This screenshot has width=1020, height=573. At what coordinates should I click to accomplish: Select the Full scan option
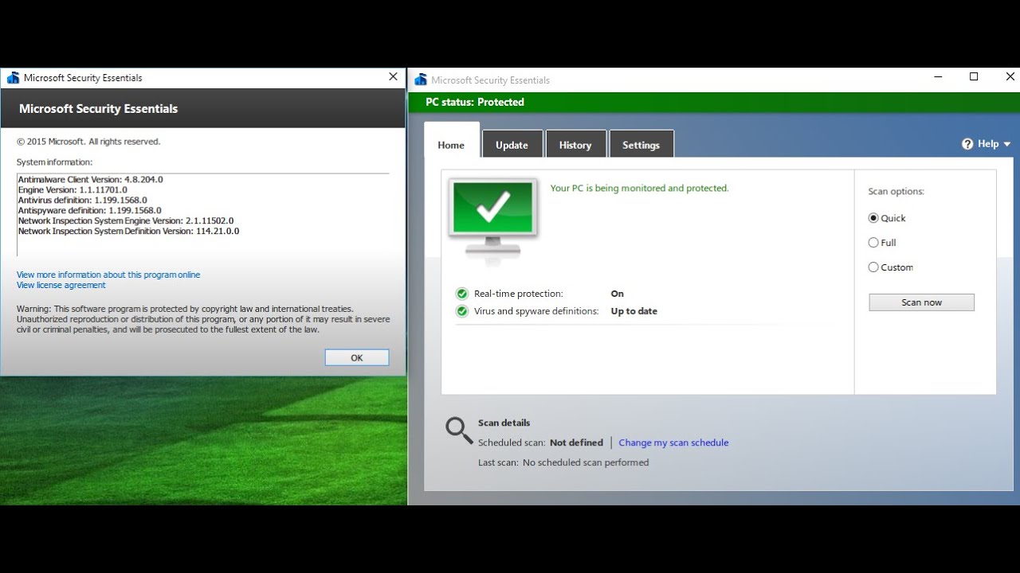point(873,243)
